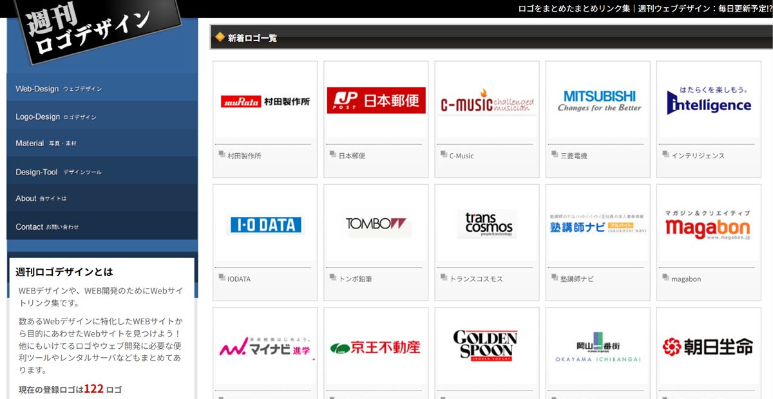Click the small icon beside インテリジェンス caption
The height and width of the screenshot is (399, 773).
pos(665,154)
